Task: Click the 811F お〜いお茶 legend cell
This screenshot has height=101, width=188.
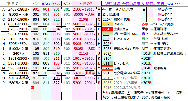Action: (107, 63)
